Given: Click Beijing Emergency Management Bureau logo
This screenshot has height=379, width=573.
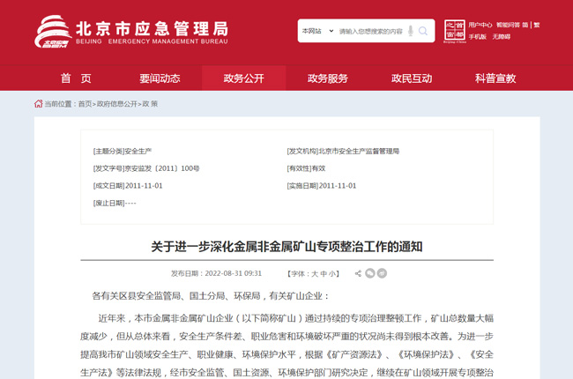Looking at the screenshot, I should click(x=131, y=33).
